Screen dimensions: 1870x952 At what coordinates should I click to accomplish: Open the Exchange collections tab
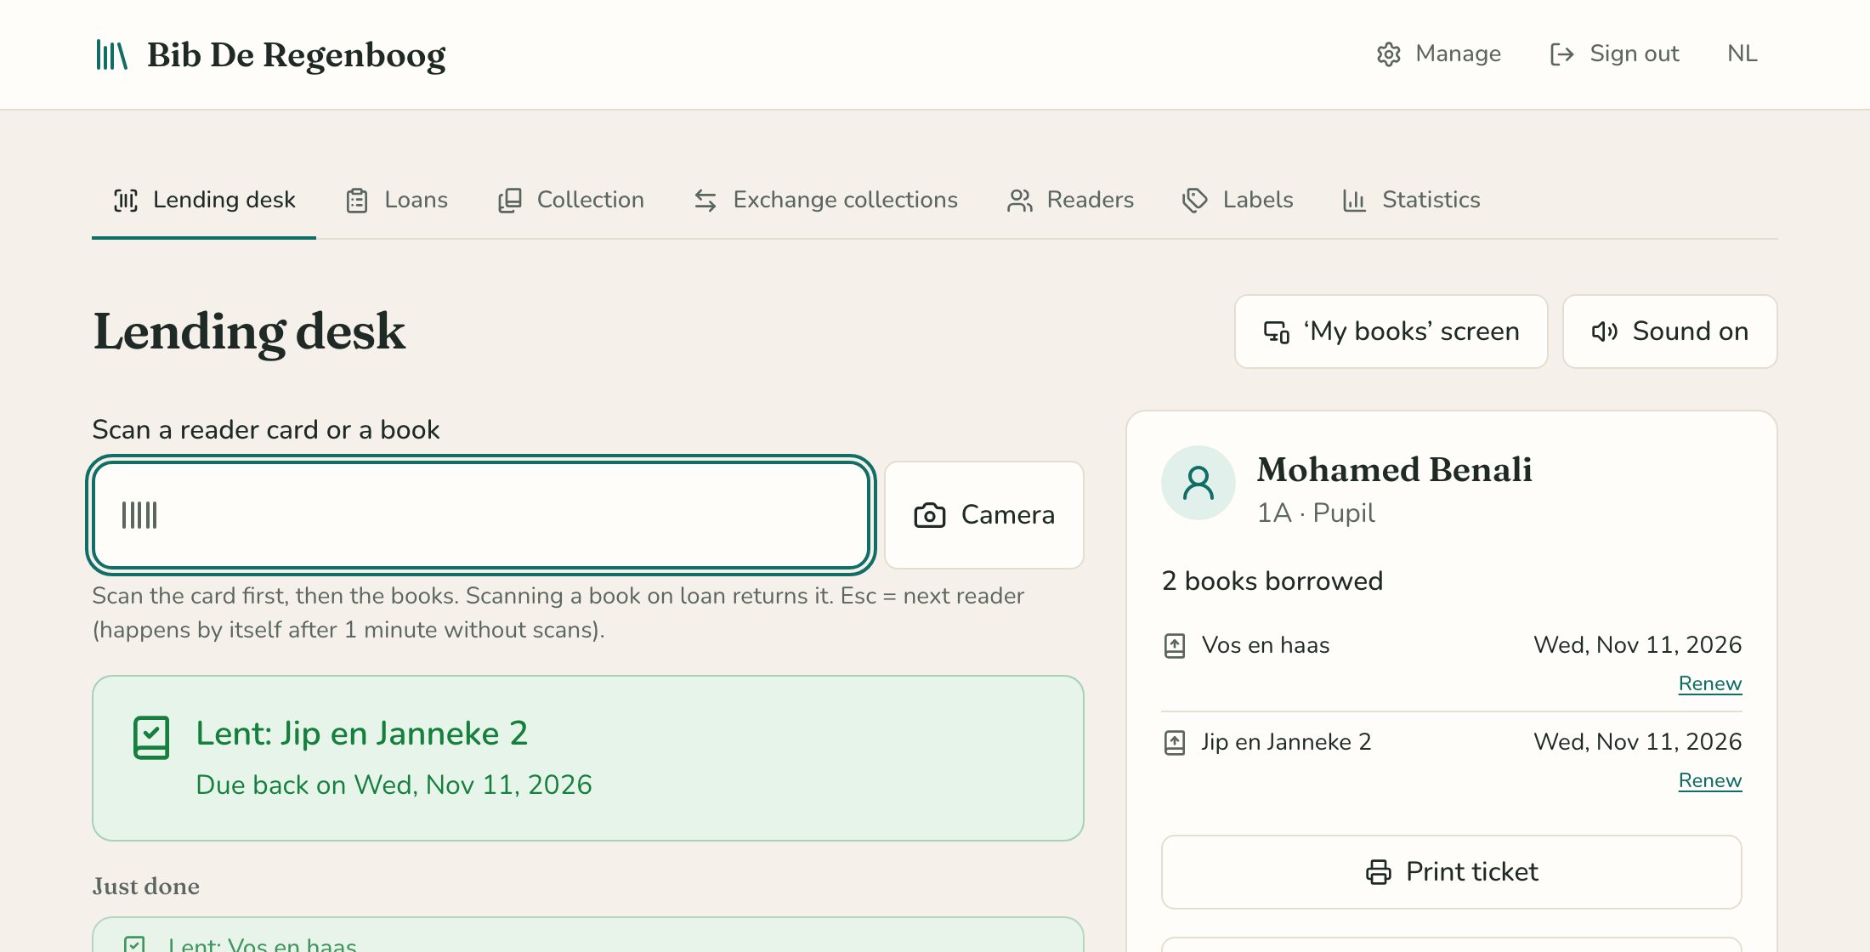click(x=826, y=200)
